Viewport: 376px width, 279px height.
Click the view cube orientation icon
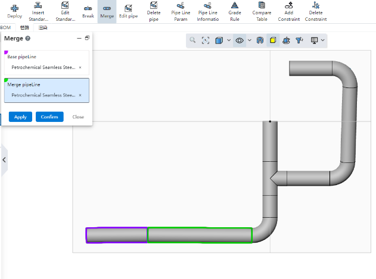point(219,40)
